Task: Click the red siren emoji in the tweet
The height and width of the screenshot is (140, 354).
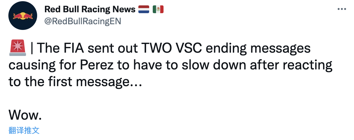Action: [18, 48]
